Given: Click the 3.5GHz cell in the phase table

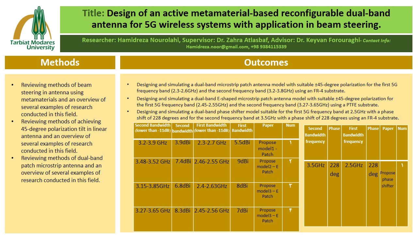Looking at the screenshot, I should pos(315,165).
